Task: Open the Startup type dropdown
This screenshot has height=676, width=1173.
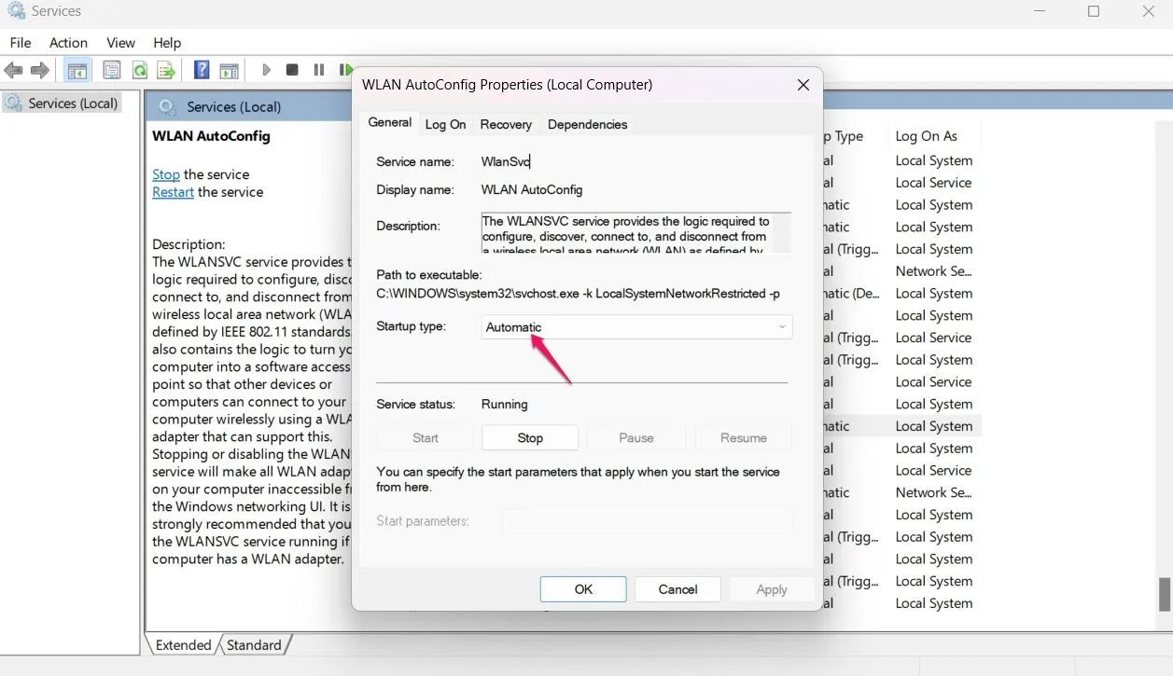Action: pos(636,327)
